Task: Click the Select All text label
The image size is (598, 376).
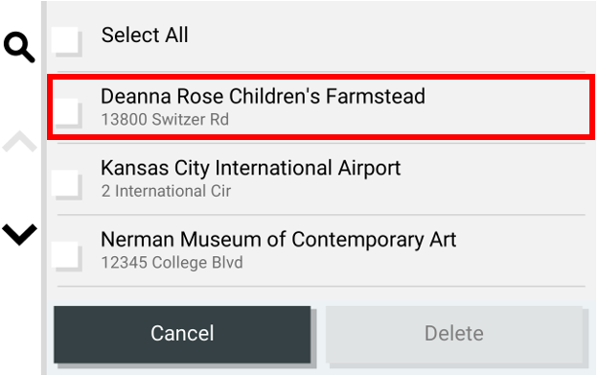Action: coord(145,35)
